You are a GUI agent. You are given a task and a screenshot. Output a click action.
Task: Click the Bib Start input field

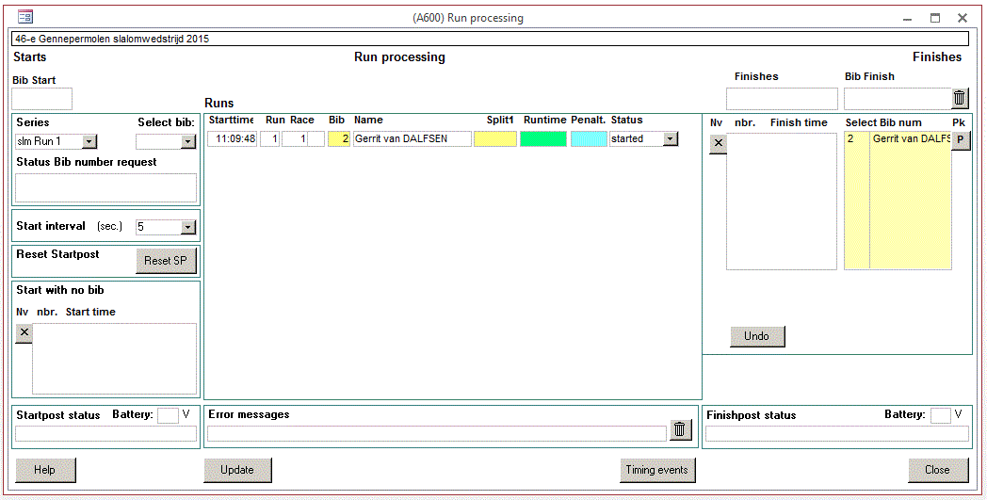[42, 99]
